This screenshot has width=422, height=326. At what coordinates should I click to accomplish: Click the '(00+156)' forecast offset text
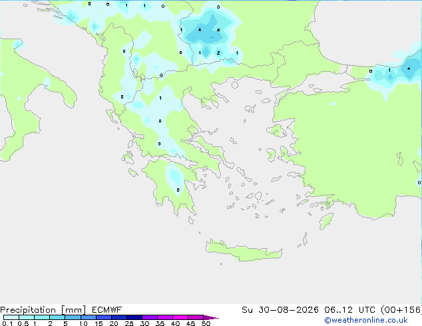click(401, 309)
